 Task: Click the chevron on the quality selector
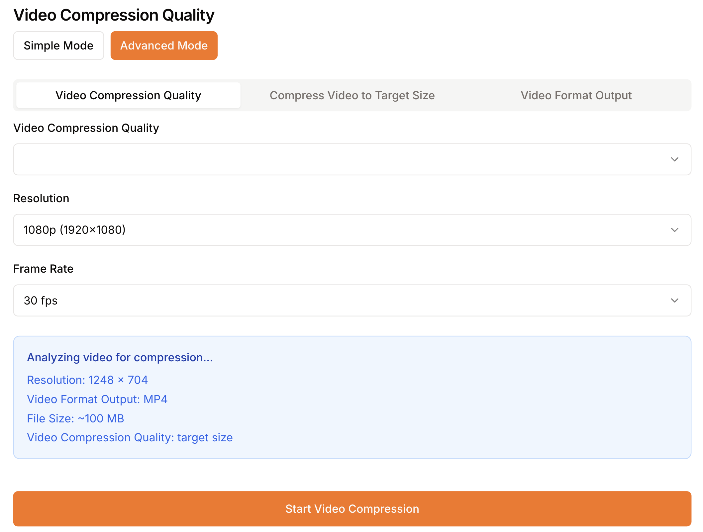coord(674,159)
